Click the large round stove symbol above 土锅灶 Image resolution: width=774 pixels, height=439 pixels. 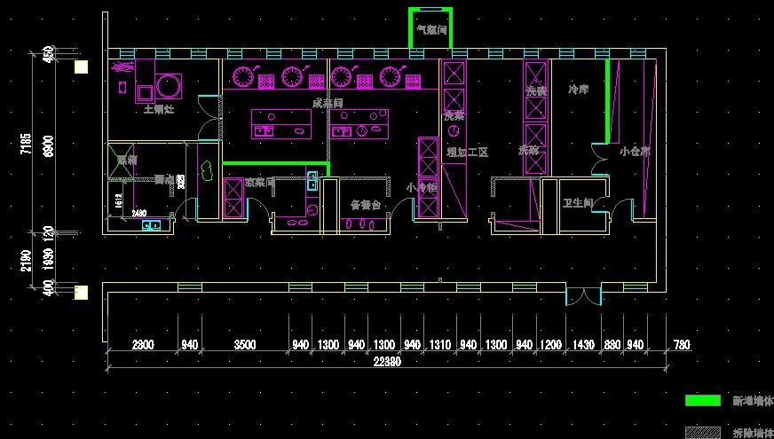pos(169,86)
